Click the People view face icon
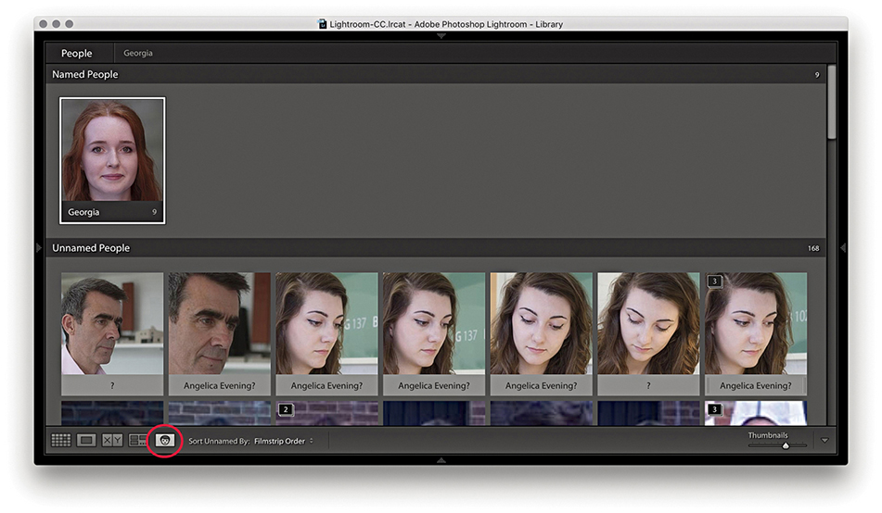Viewport: 882px width, 513px height. point(164,441)
